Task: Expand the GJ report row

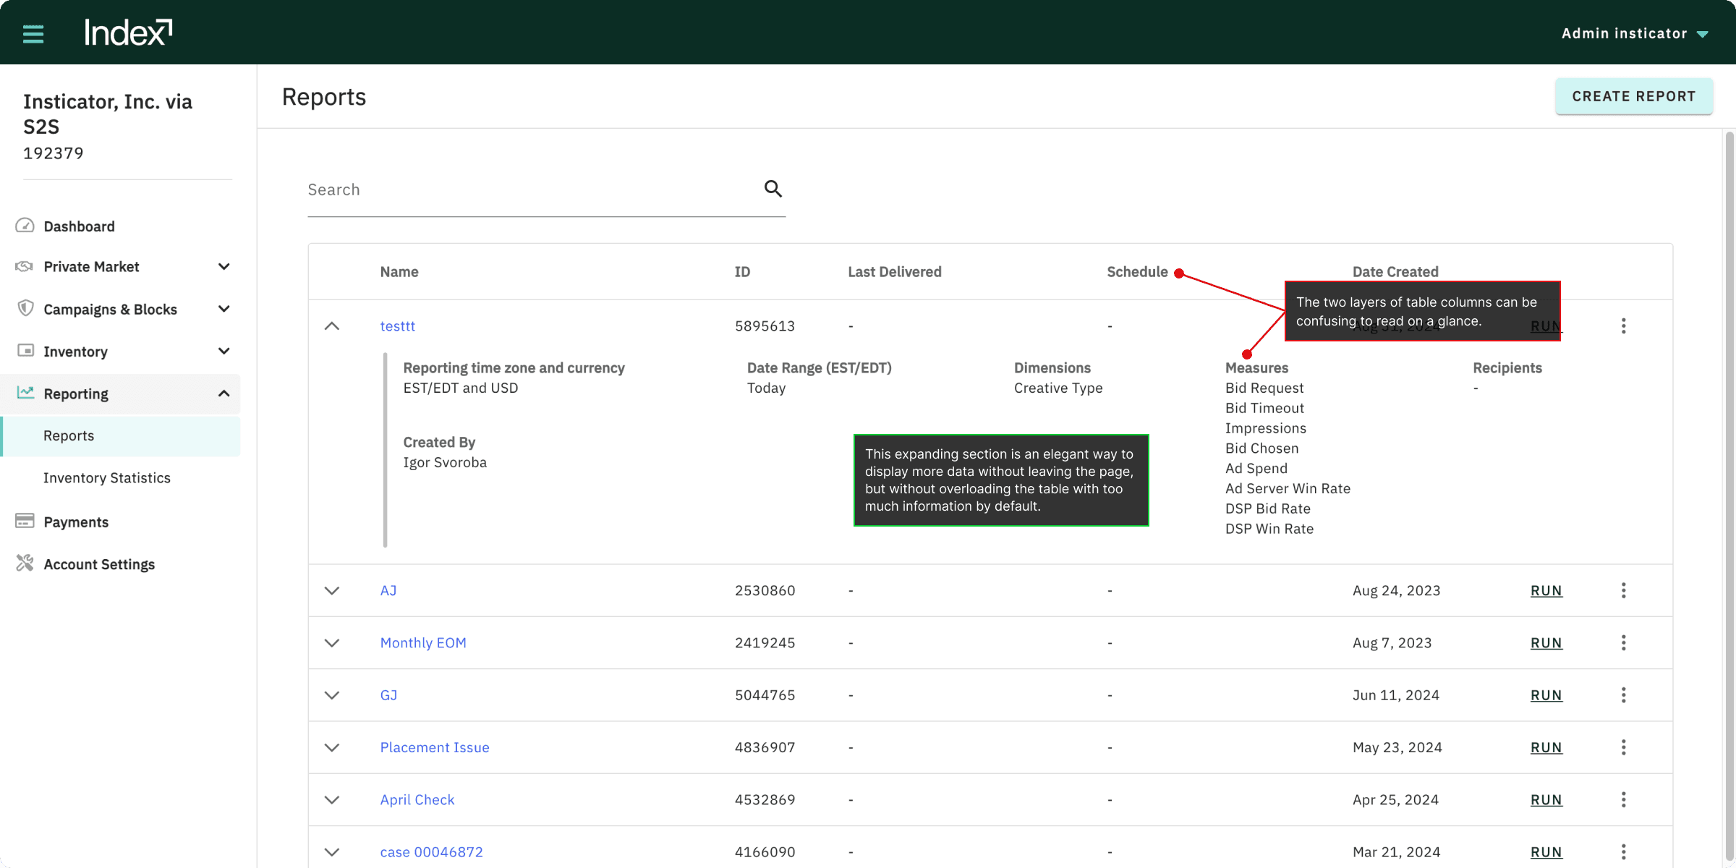Action: coord(332,695)
